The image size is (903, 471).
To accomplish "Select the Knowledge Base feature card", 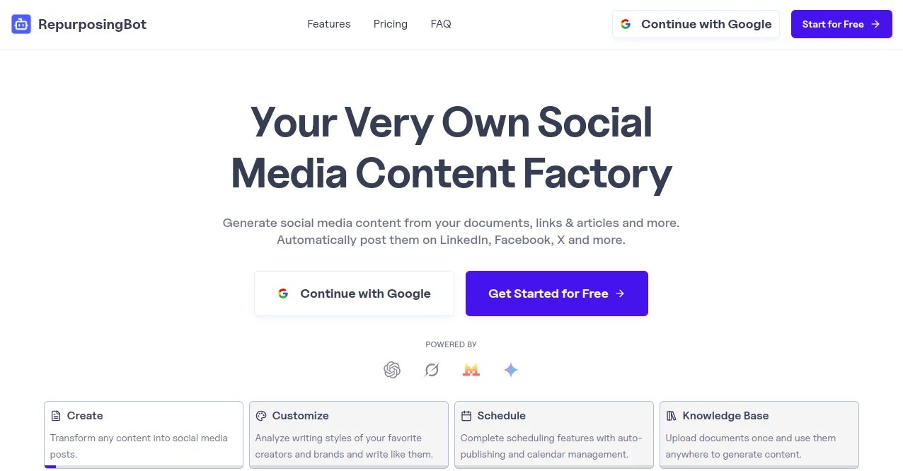I will click(x=759, y=434).
